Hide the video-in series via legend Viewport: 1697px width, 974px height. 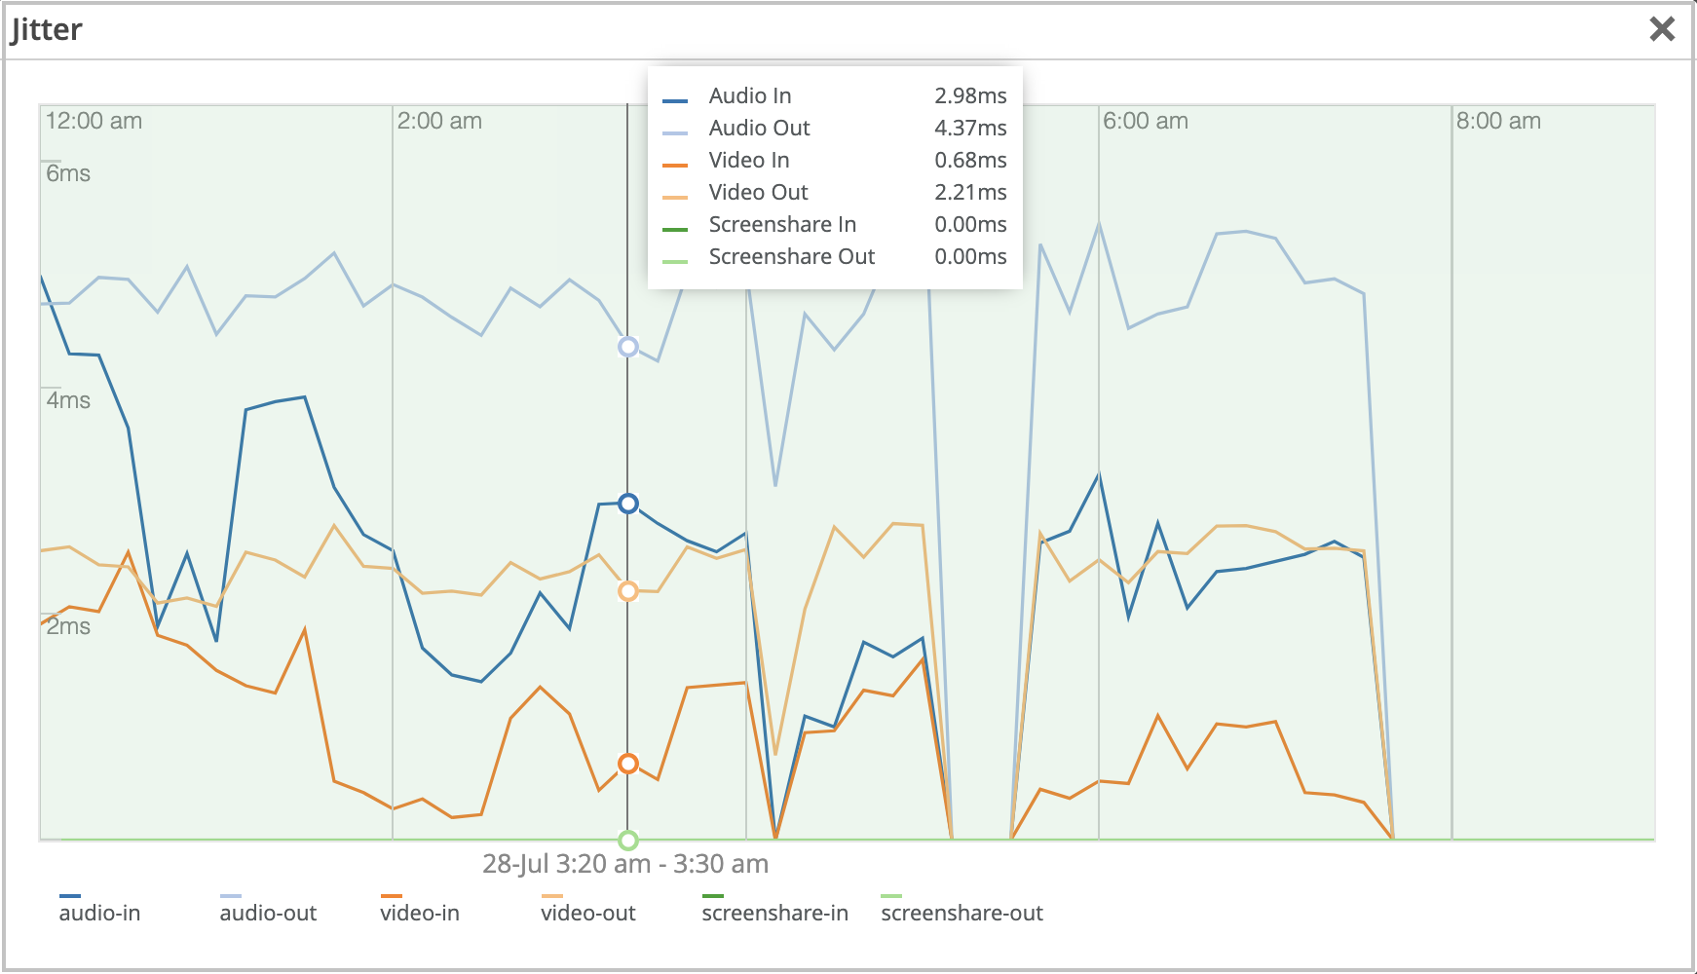click(x=419, y=913)
